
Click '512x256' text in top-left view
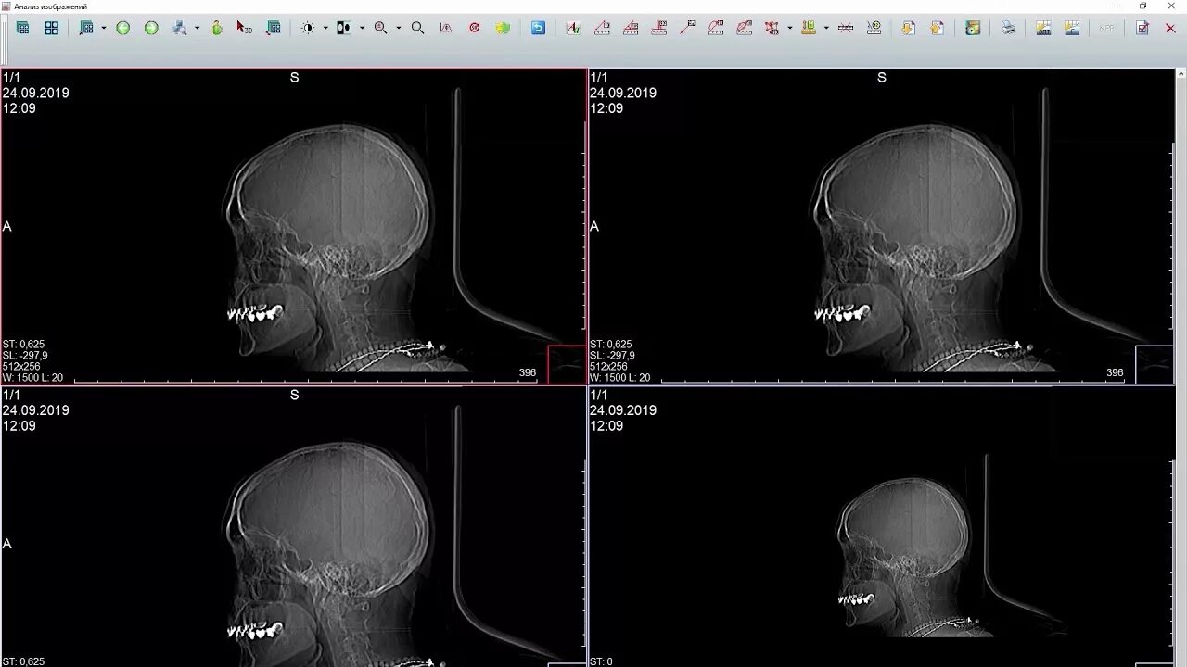(x=22, y=367)
